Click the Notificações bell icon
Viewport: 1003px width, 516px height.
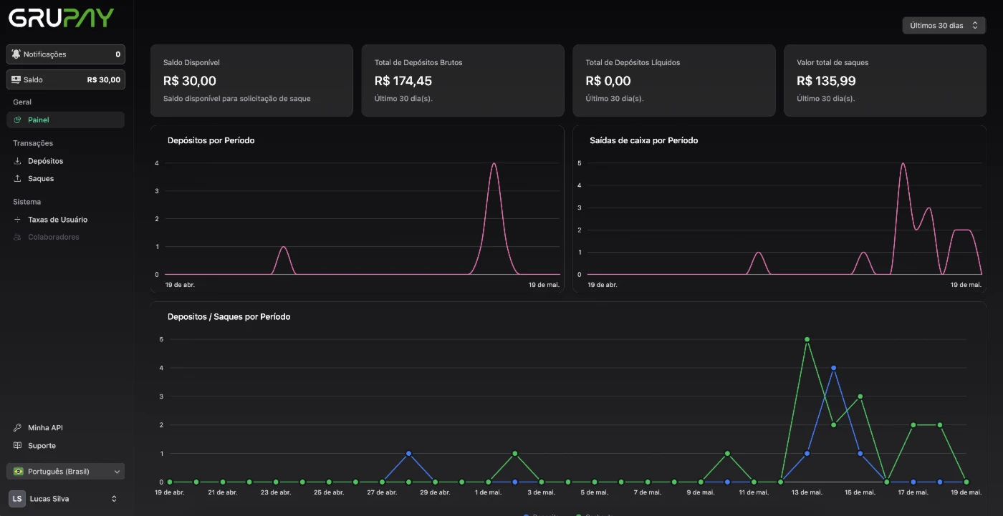16,54
